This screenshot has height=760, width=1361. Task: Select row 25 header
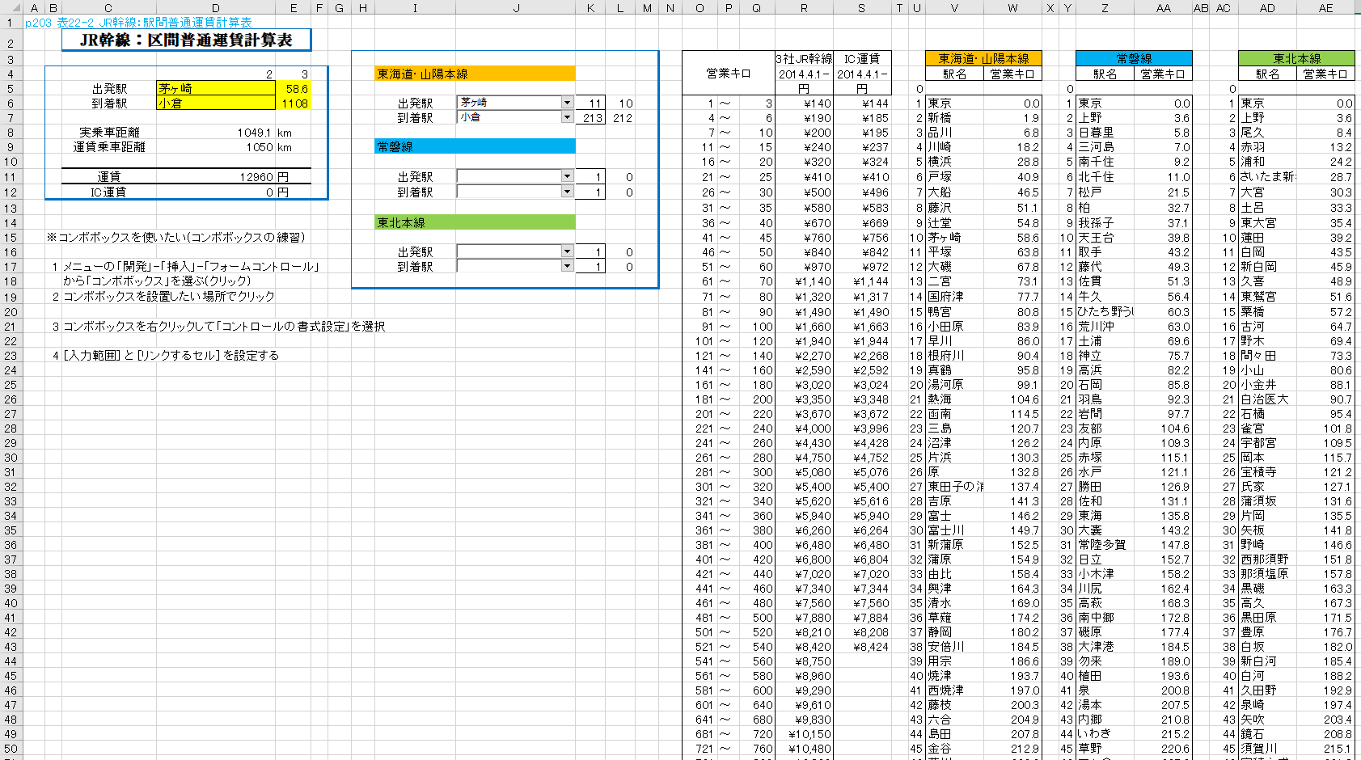coord(11,385)
